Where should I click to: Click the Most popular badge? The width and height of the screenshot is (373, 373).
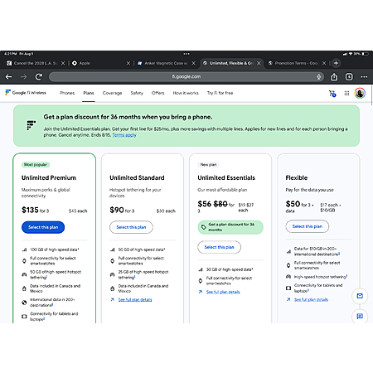click(36, 165)
